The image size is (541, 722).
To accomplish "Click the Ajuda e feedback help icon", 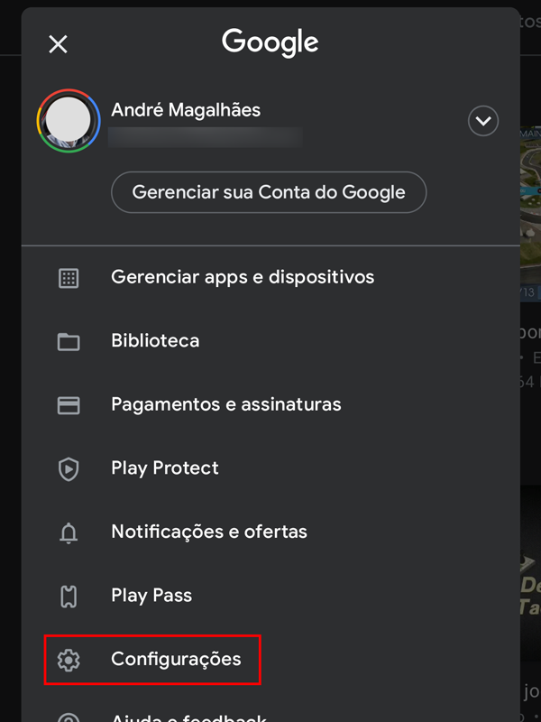I will pos(69,717).
